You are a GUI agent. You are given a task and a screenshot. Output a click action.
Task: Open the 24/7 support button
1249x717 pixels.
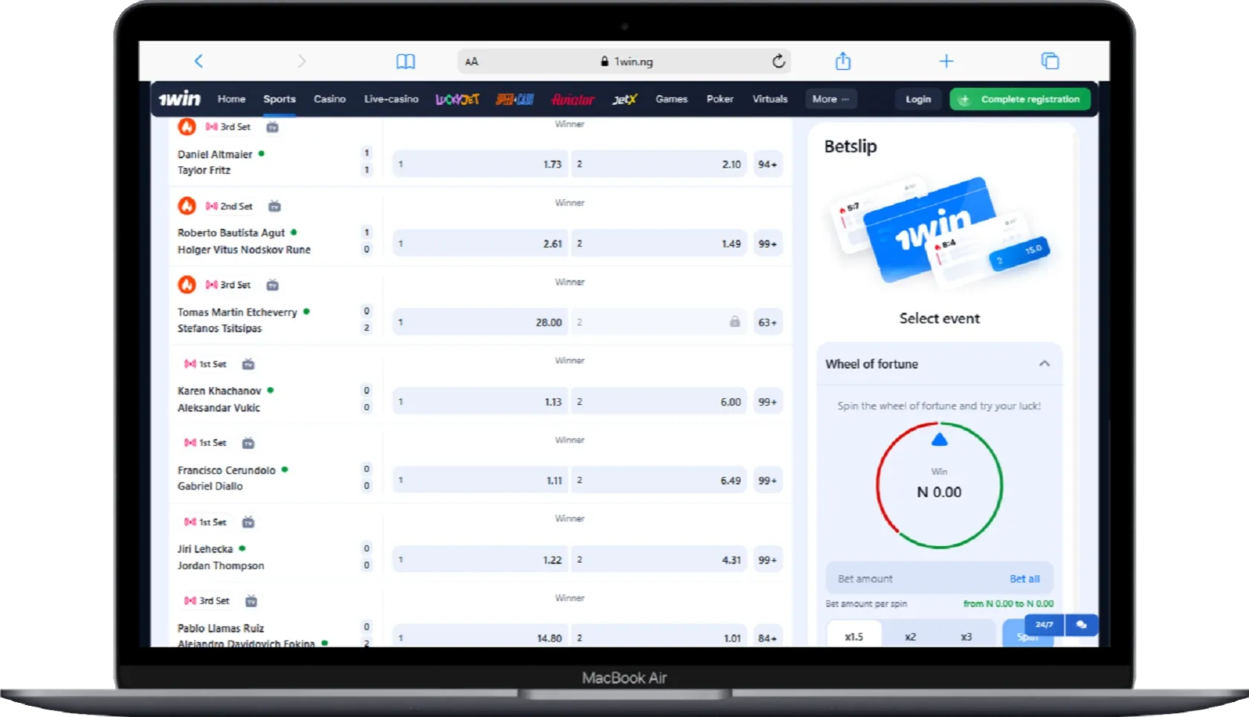(x=1045, y=625)
